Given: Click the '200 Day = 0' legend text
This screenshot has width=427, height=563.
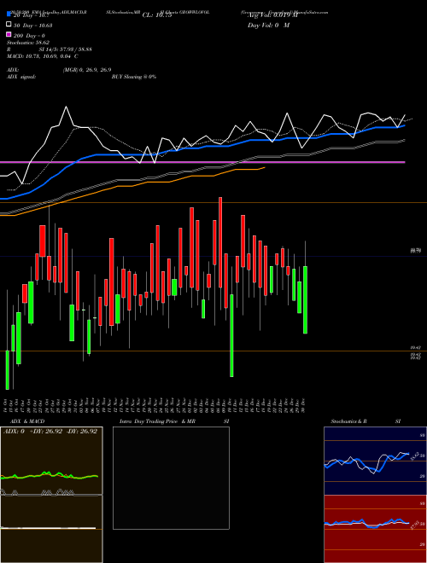Looking at the screenshot, I should click(x=29, y=36).
